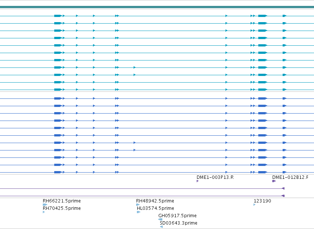Select the small glyph under 123190
The height and width of the screenshot is (229, 314).
[254, 205]
